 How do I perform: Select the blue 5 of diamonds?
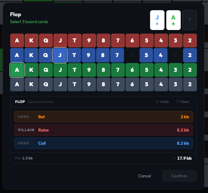click(147, 55)
